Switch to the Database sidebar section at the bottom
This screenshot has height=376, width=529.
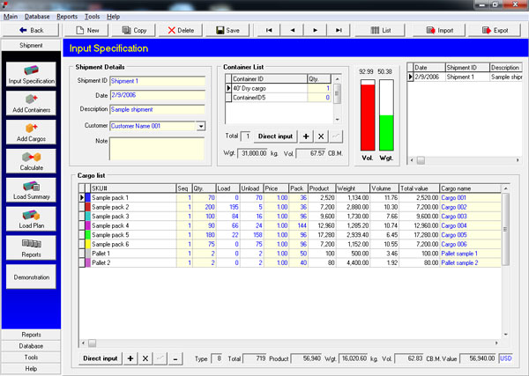[31, 346]
